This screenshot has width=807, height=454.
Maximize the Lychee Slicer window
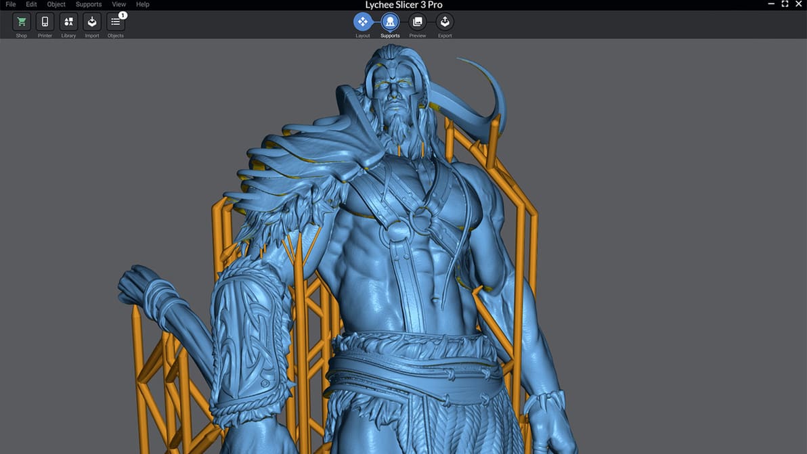coord(785,4)
